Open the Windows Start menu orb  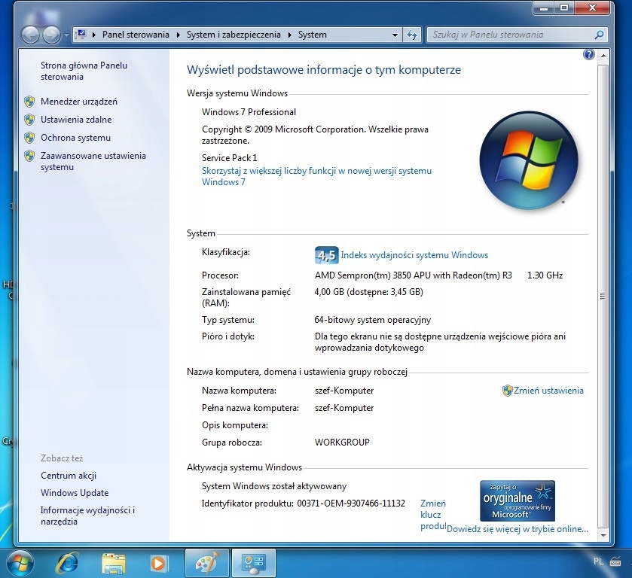[20, 563]
